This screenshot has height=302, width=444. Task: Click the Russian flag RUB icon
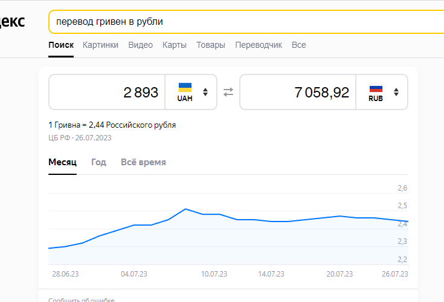click(376, 88)
